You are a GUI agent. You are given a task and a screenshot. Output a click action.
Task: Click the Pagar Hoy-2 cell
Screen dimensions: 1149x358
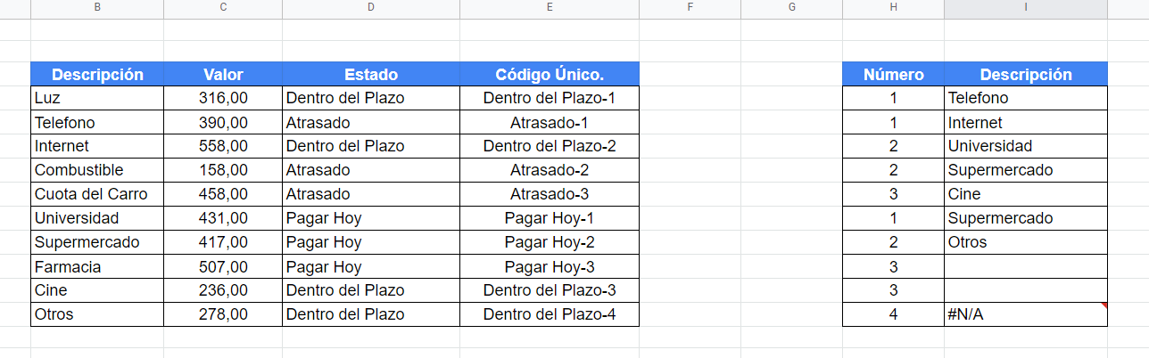[550, 242]
